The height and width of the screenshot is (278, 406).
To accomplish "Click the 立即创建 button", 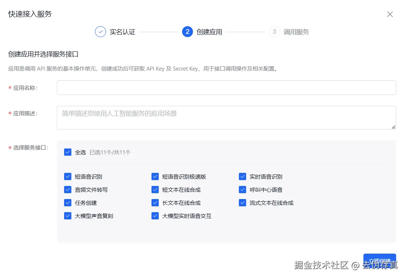I will 379,261.
